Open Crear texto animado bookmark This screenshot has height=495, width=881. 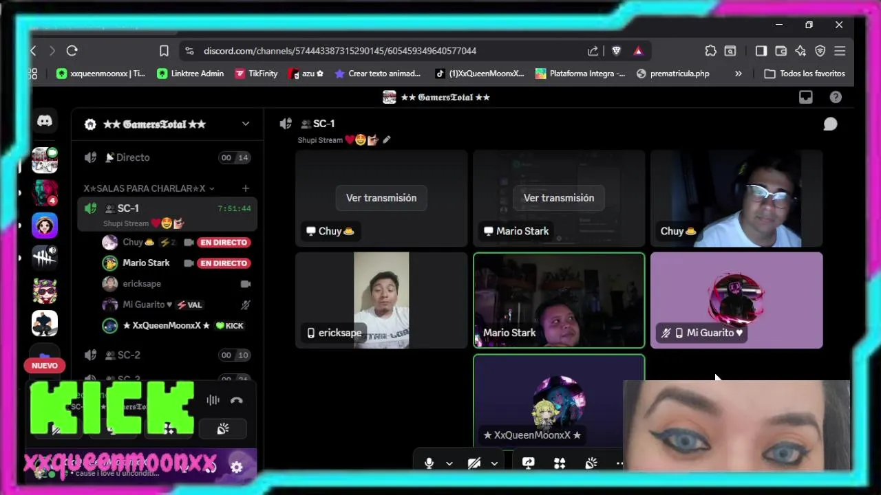coord(377,74)
